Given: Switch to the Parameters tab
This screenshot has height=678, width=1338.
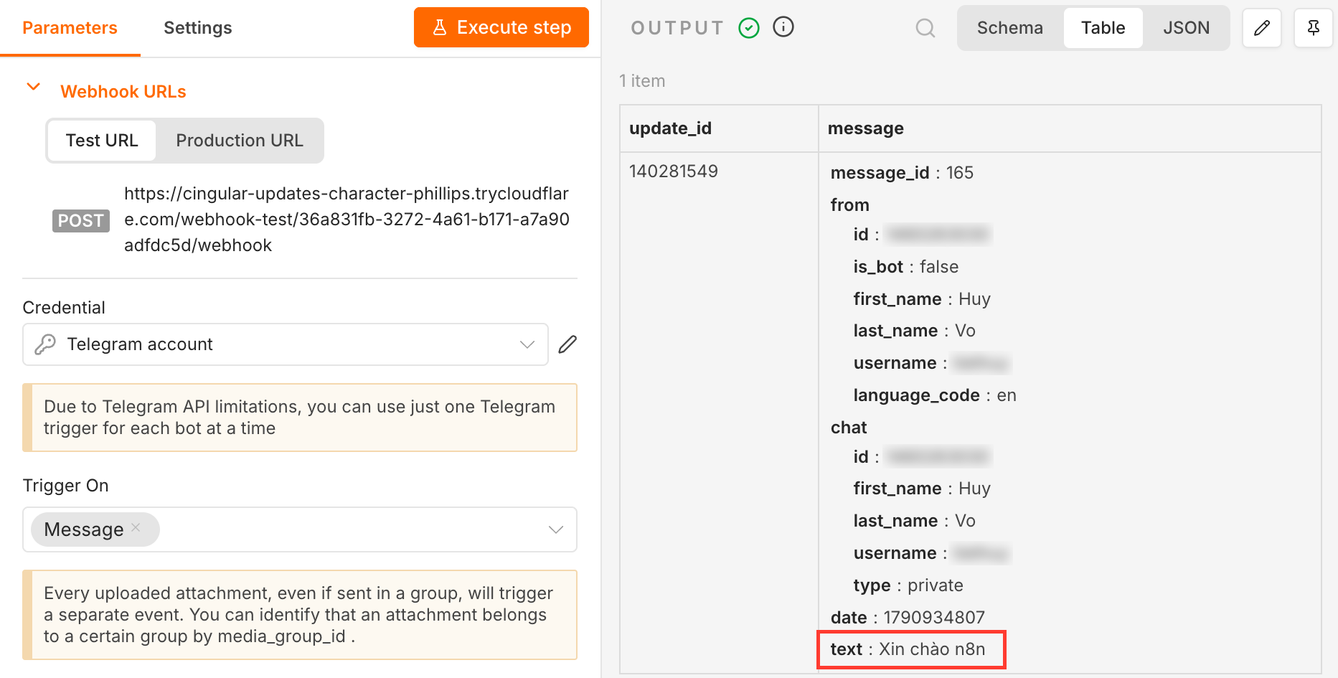Looking at the screenshot, I should pyautogui.click(x=70, y=28).
